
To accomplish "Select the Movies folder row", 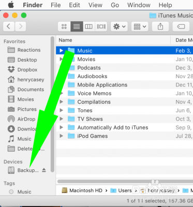I will pos(125,59).
